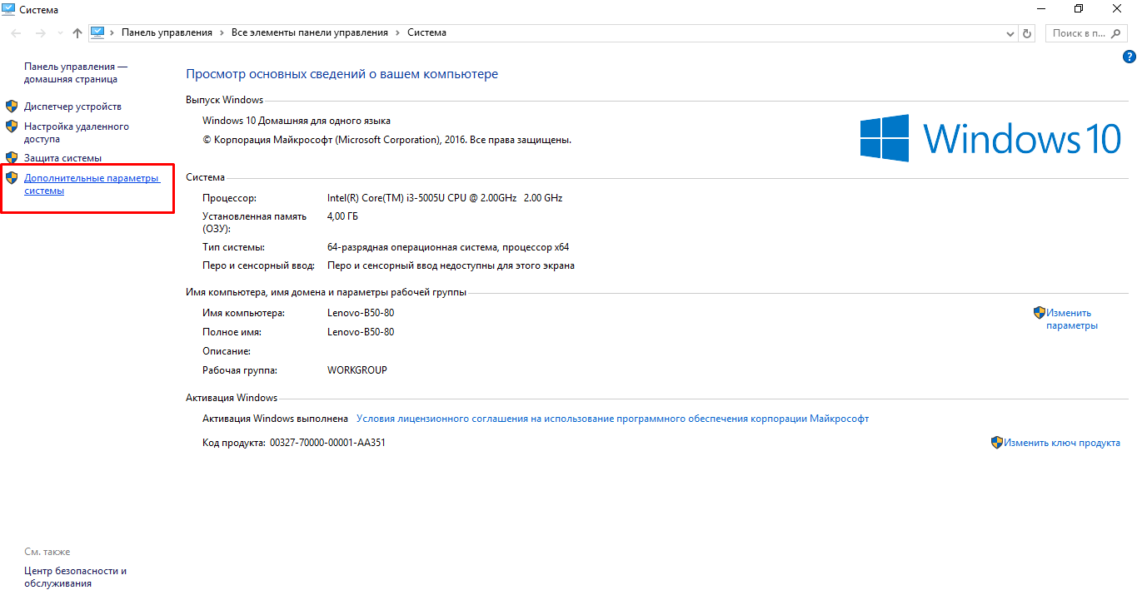Expand chevron after 'Панель управления' breadcrumb
Image resolution: width=1137 pixels, height=605 pixels.
(x=222, y=32)
